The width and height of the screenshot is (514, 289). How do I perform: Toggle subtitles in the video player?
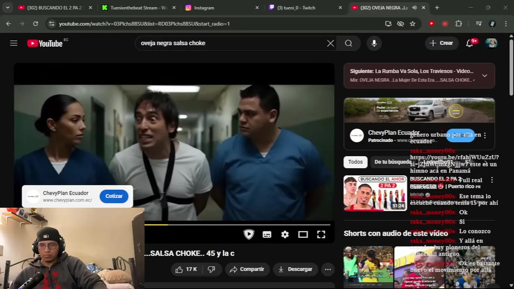(267, 234)
